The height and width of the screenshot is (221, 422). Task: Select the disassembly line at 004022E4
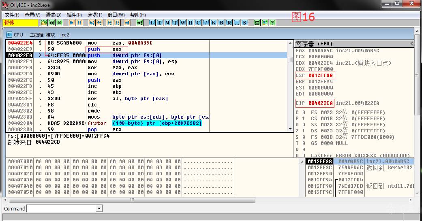pyautogui.click(x=148, y=43)
